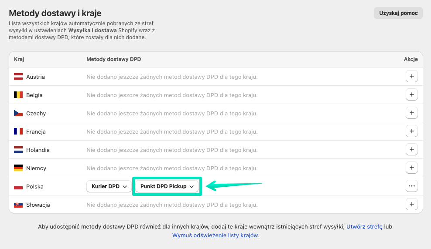The width and height of the screenshot is (431, 249).
Task: Select the Niemcy country name
Action: 36,168
